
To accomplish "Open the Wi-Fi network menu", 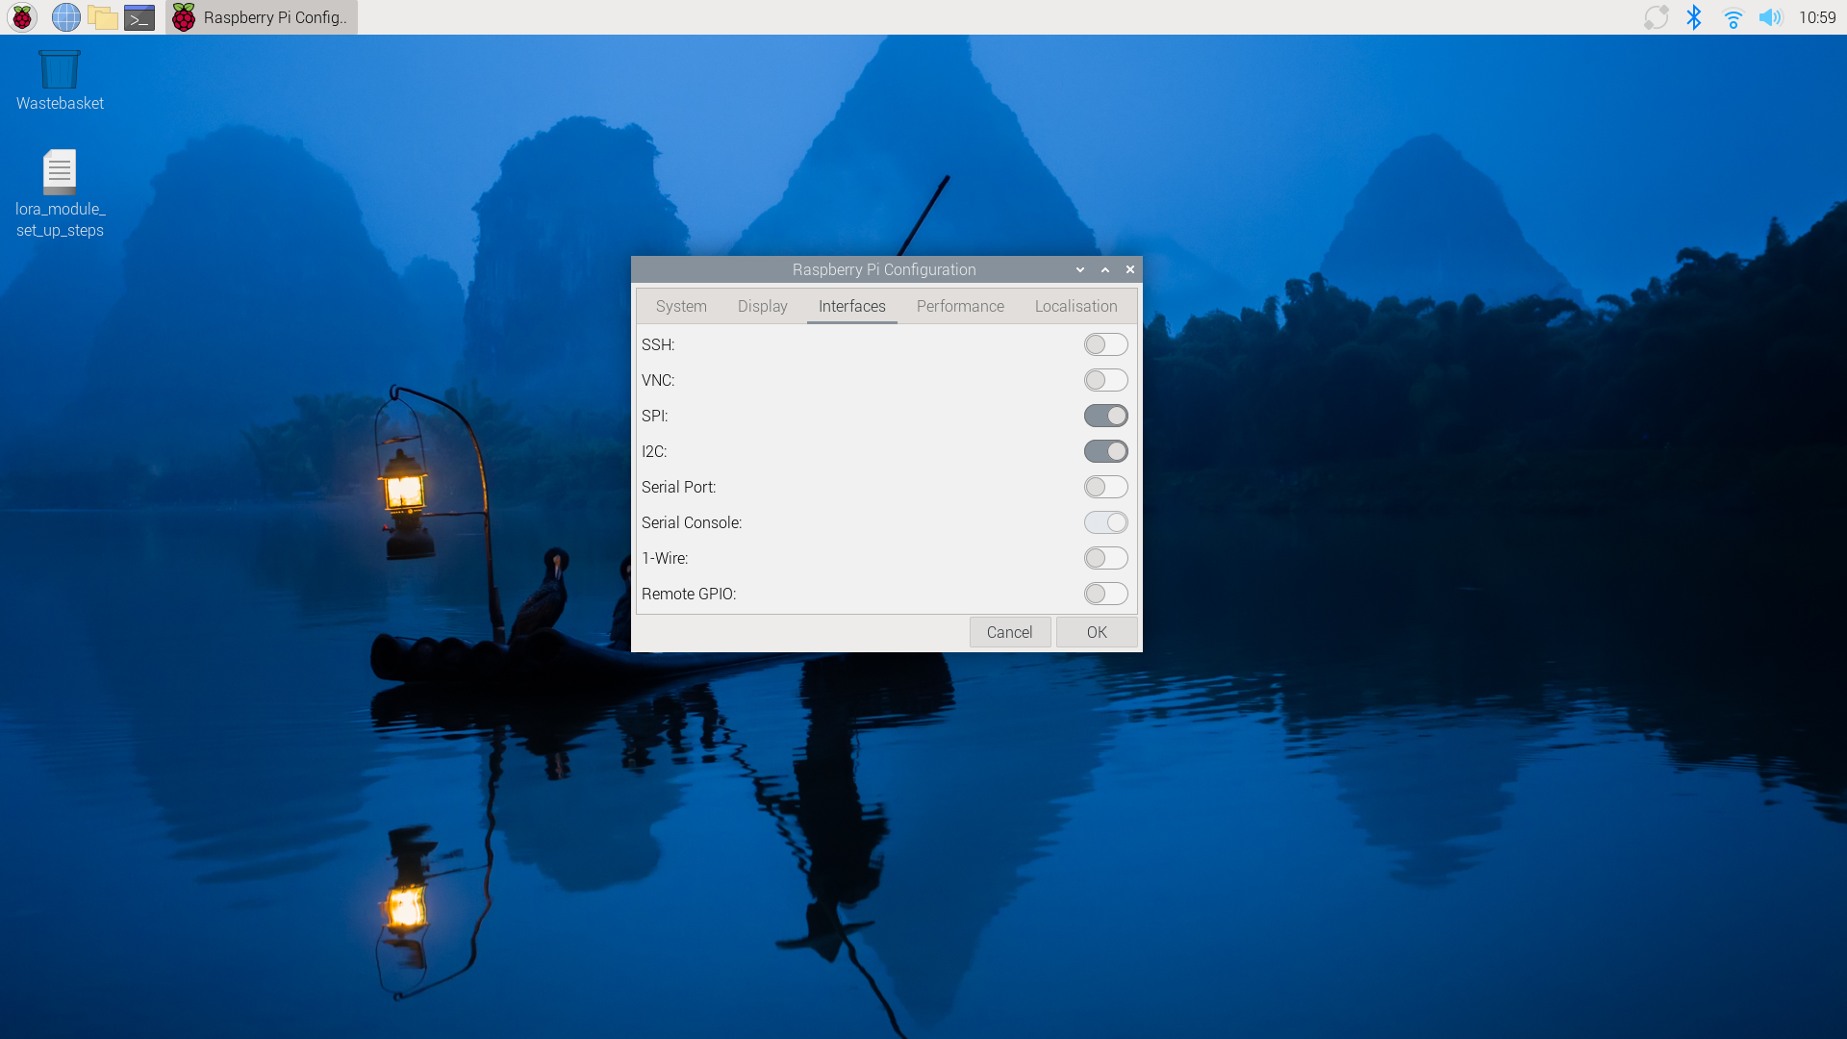I will click(x=1733, y=17).
